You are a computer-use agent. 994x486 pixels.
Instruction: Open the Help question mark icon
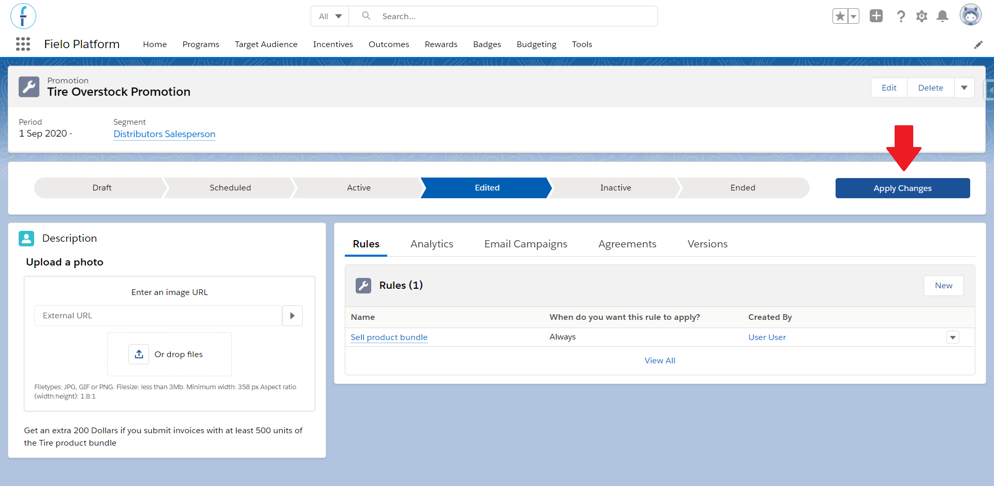[x=901, y=17]
